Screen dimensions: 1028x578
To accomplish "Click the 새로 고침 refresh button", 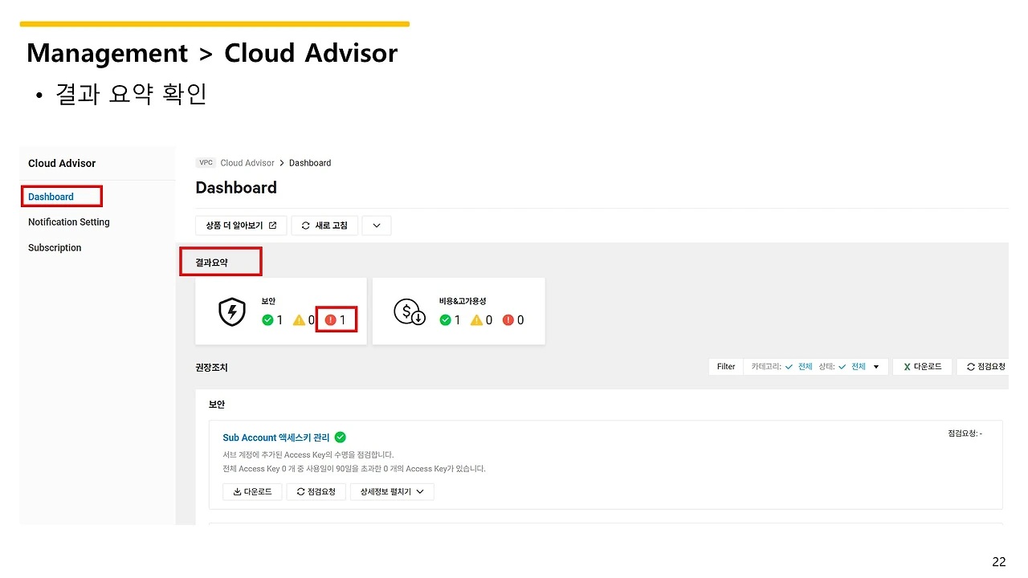I will point(324,226).
